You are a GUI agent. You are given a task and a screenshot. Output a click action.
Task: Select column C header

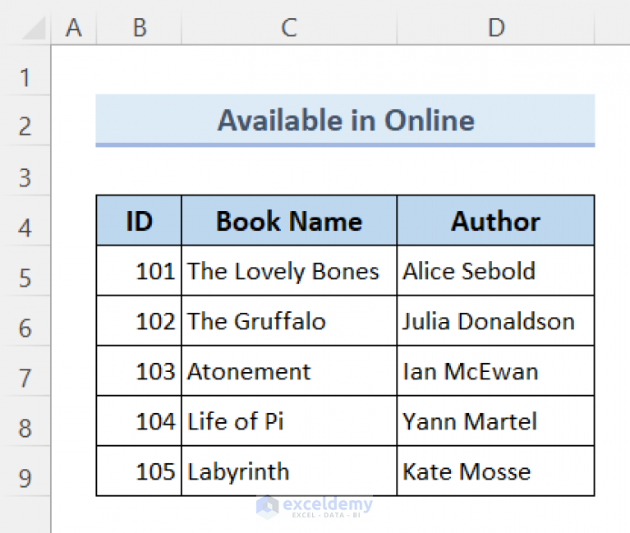click(288, 28)
